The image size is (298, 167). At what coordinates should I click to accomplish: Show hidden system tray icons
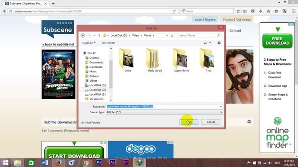click(x=244, y=163)
